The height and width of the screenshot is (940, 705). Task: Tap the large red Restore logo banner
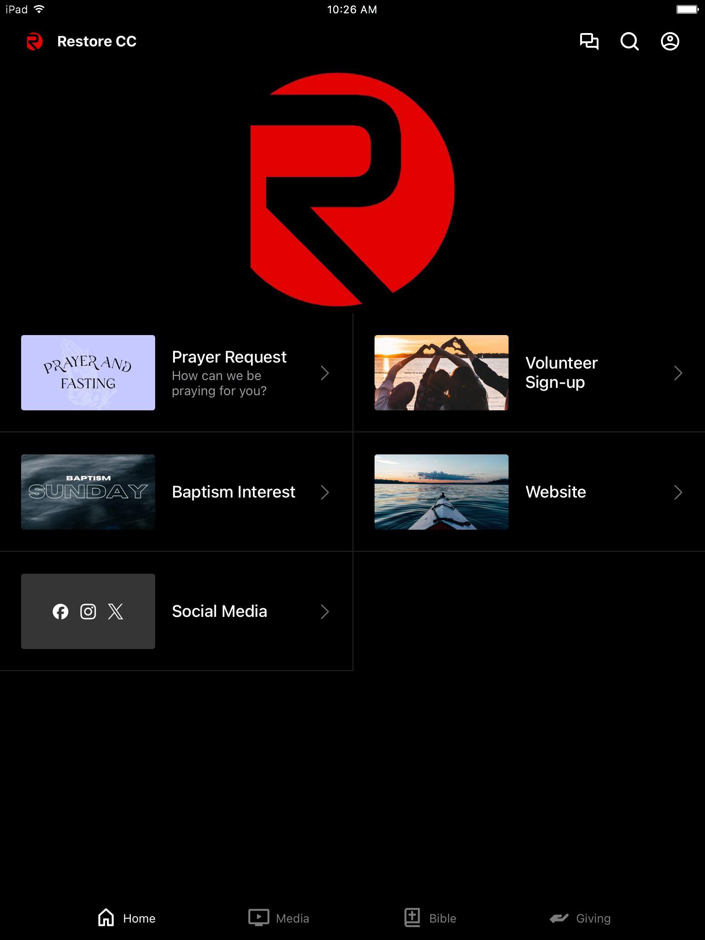(352, 189)
